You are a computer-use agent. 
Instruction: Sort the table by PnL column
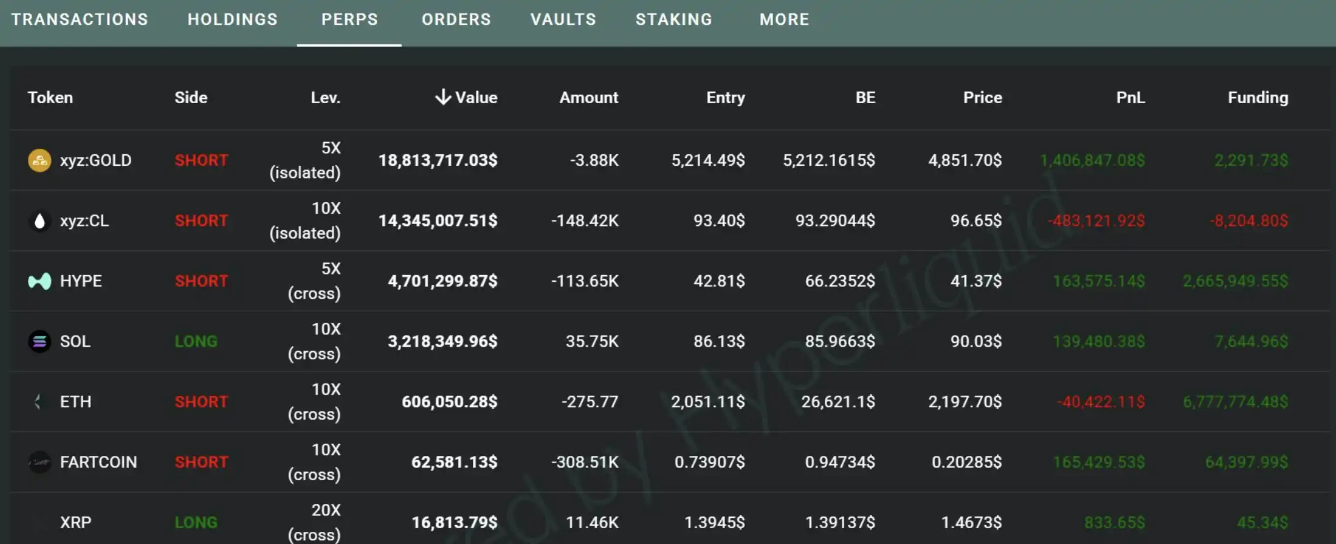point(1130,97)
